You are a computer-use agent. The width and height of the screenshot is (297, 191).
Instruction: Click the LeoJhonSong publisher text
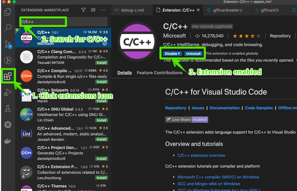click(x=49, y=178)
